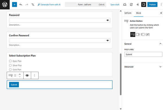
Task: Show password in Confirm Password field
Action: pos(108,40)
